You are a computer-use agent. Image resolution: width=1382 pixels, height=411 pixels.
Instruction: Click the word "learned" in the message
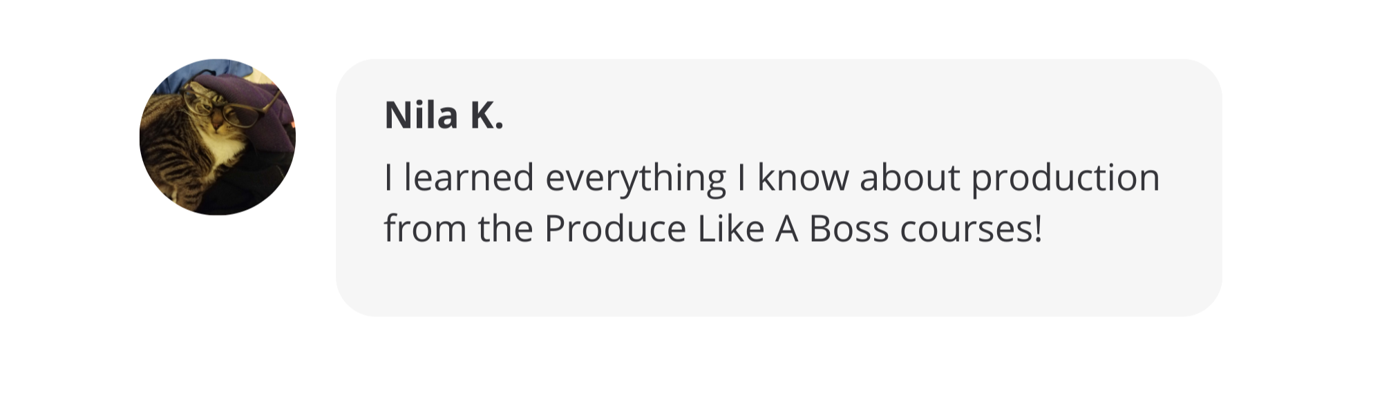click(469, 178)
